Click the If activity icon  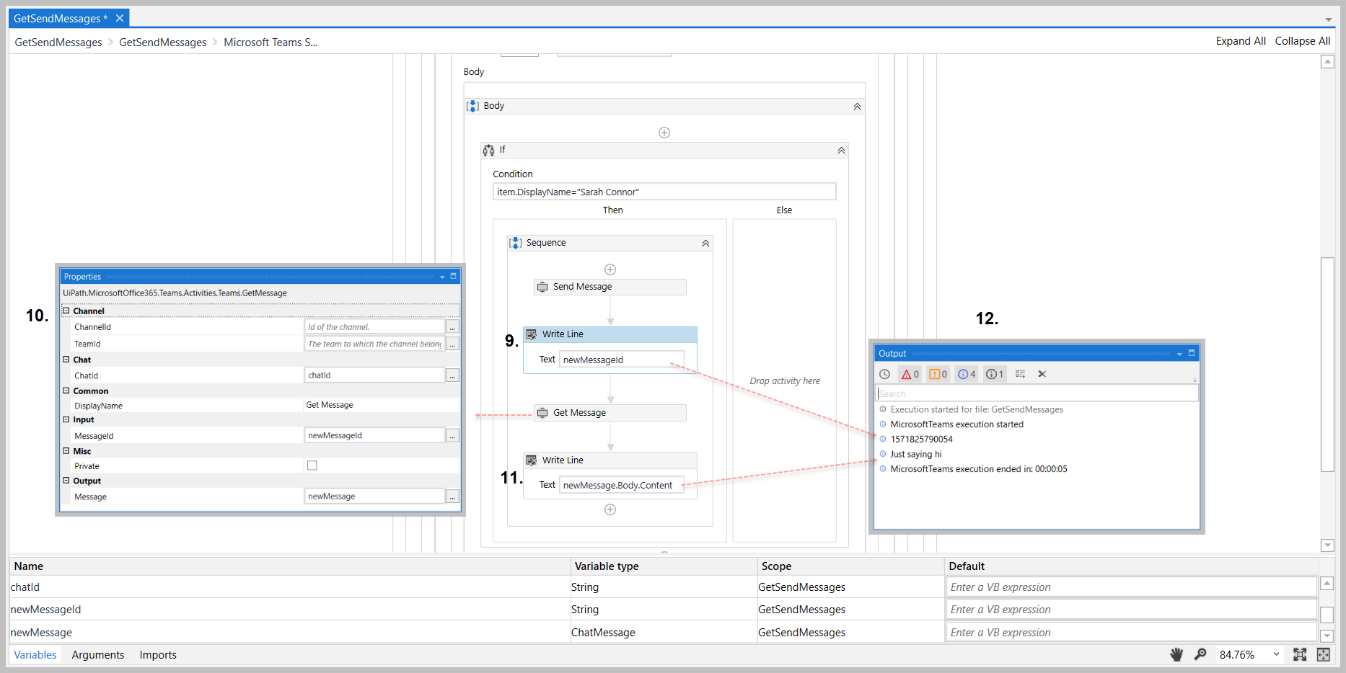(489, 150)
